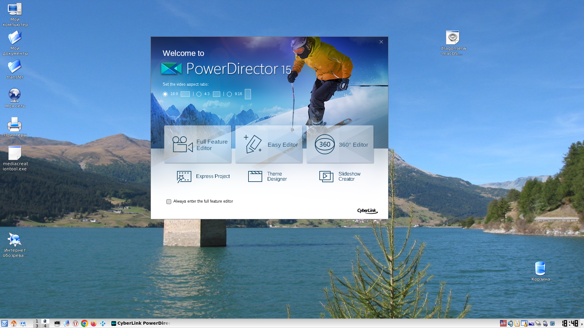Click the atom-shaped tray icon
This screenshot has width=584, height=328.
pyautogui.click(x=552, y=323)
